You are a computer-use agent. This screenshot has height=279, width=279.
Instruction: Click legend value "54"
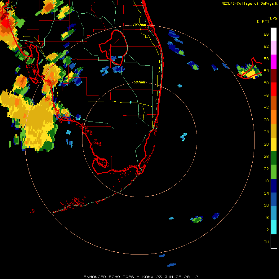coord(266,71)
